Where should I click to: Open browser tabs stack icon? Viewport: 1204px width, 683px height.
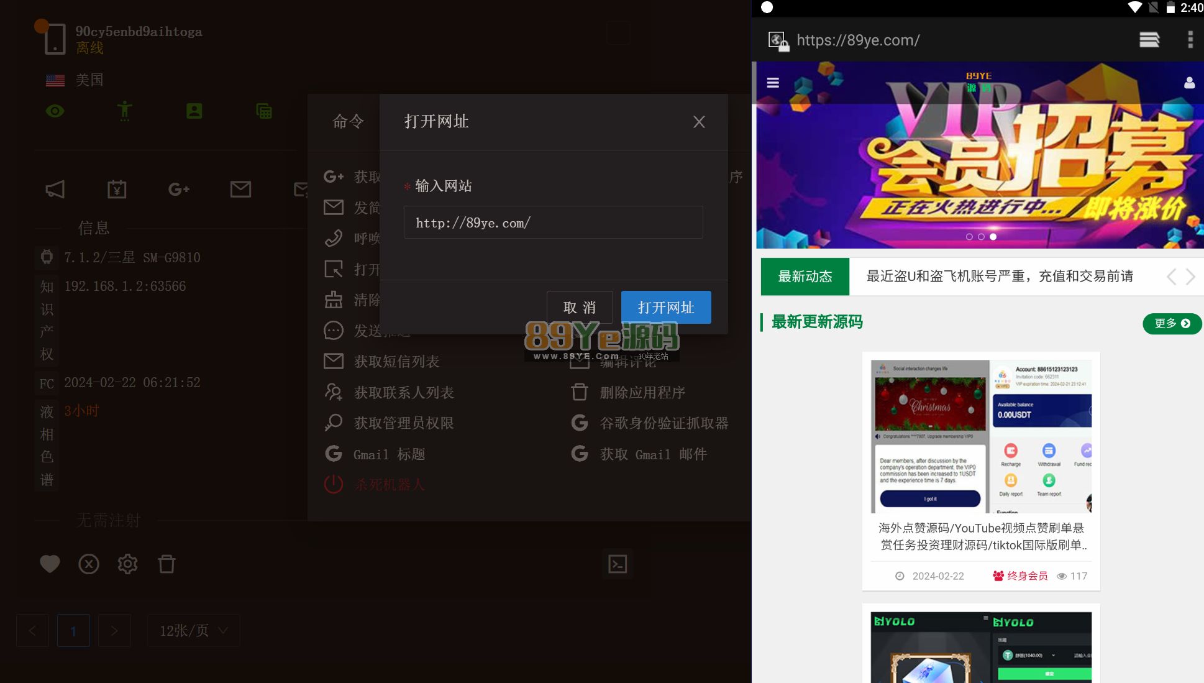[1149, 40]
